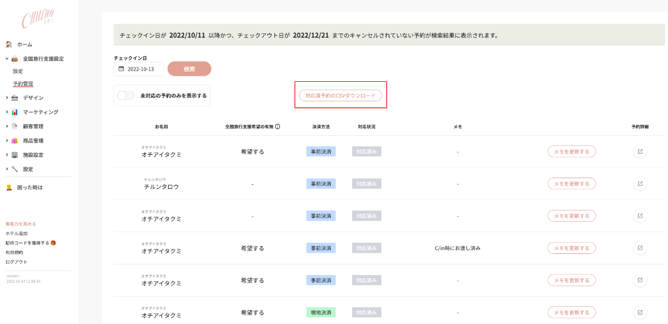The image size is (668, 324).
Task: Expand the デザイン menu chevron
Action: pyautogui.click(x=7, y=98)
